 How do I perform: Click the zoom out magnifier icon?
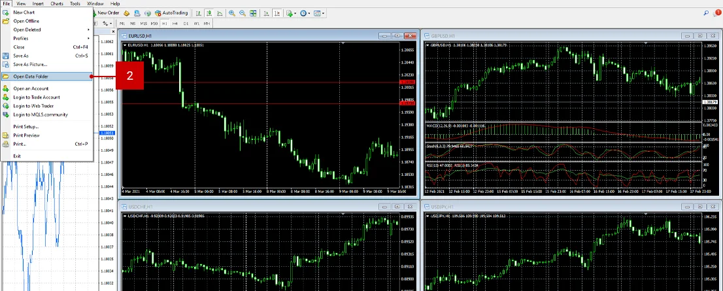point(243,13)
